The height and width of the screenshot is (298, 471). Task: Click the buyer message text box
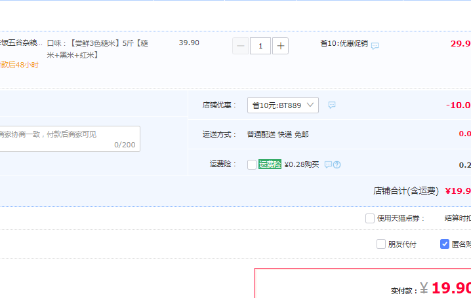[70, 139]
